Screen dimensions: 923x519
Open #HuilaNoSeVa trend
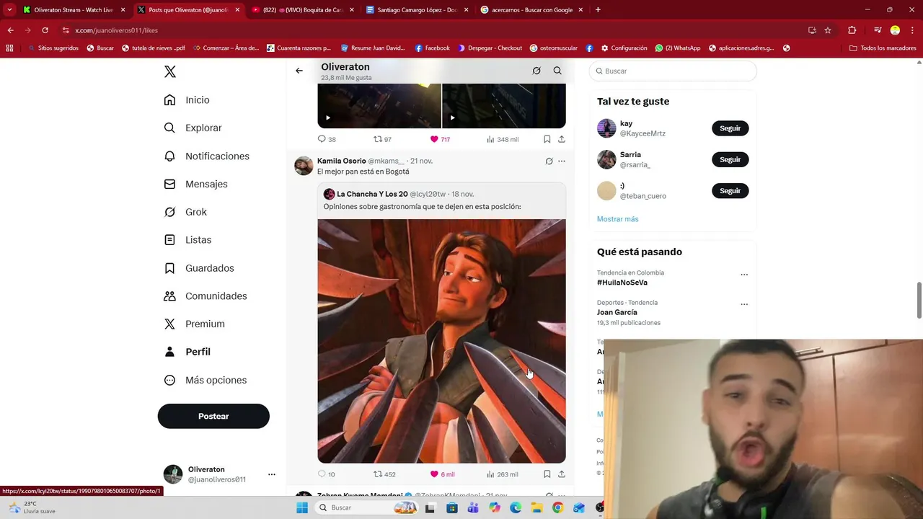(x=622, y=283)
